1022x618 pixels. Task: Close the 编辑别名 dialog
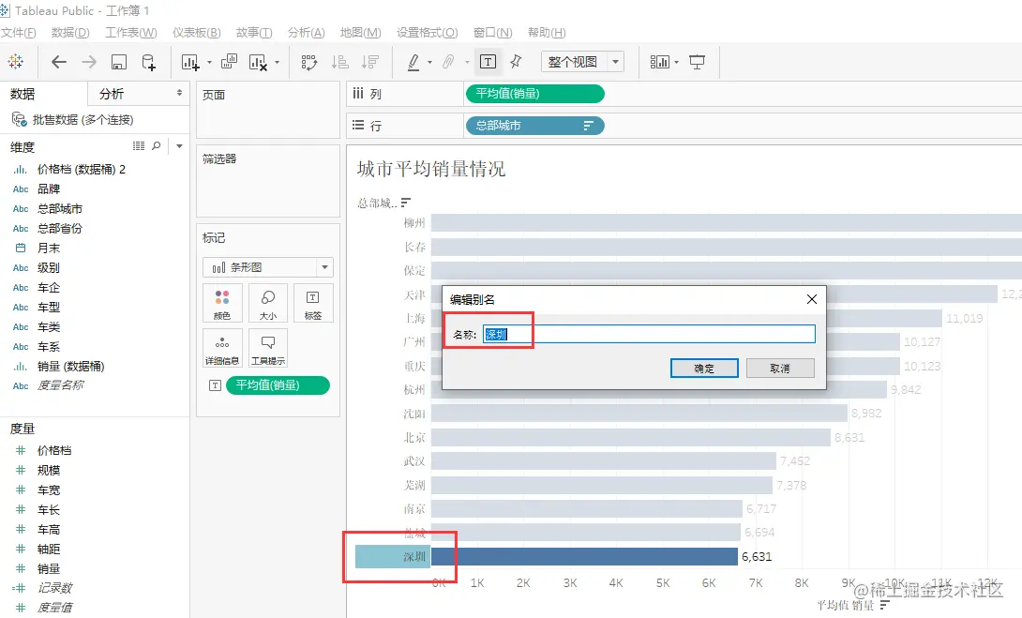[x=811, y=299]
